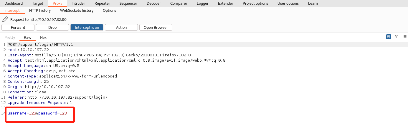The width and height of the screenshot is (408, 128).
Task: Toggle the word wrap icon in message editor
Action: pos(389,37)
